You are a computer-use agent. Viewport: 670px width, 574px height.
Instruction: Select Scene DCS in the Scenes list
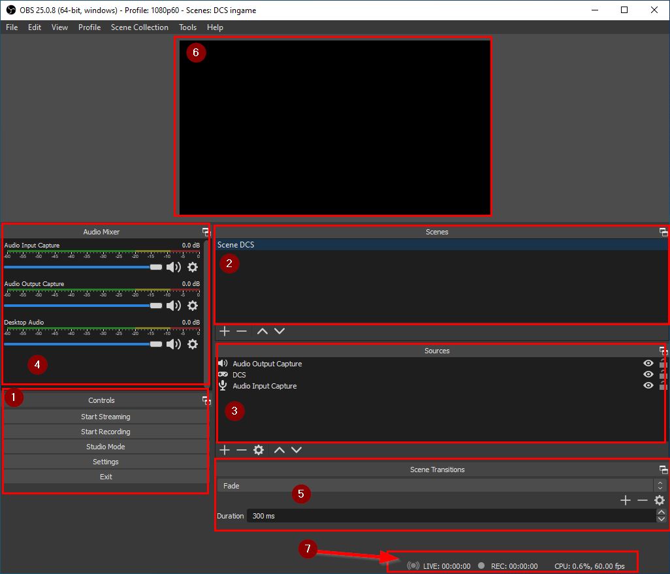(x=438, y=245)
